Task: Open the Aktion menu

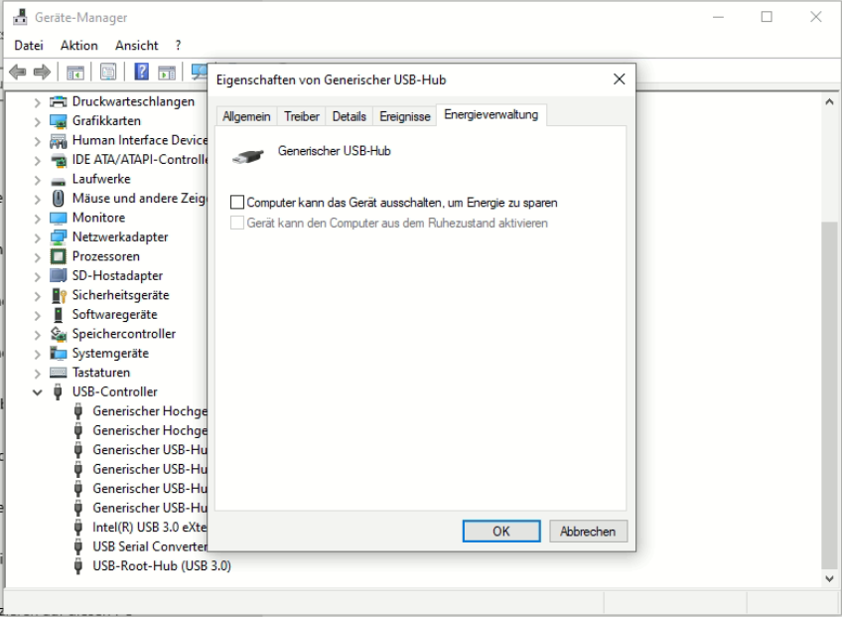Action: coord(79,46)
